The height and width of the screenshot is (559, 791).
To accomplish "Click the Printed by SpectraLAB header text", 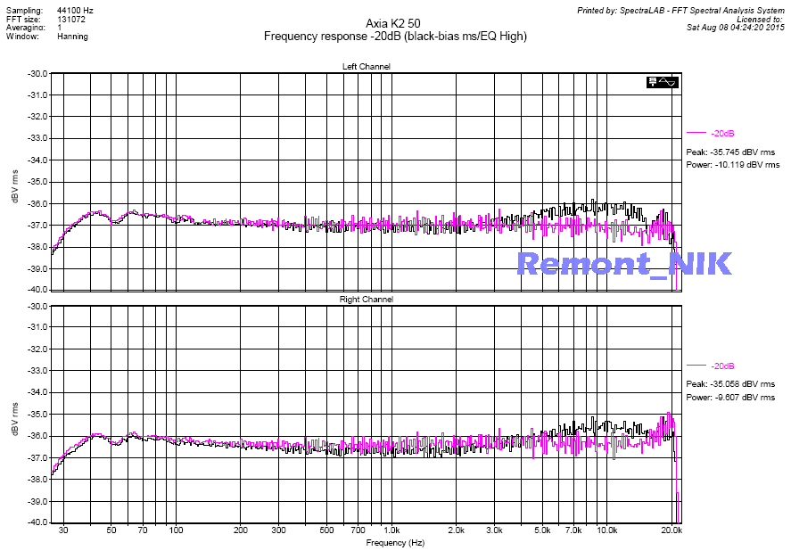I will click(x=680, y=10).
